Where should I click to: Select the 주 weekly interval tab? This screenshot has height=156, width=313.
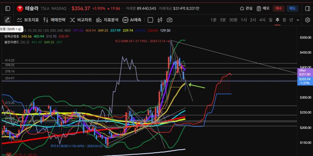click(x=277, y=20)
